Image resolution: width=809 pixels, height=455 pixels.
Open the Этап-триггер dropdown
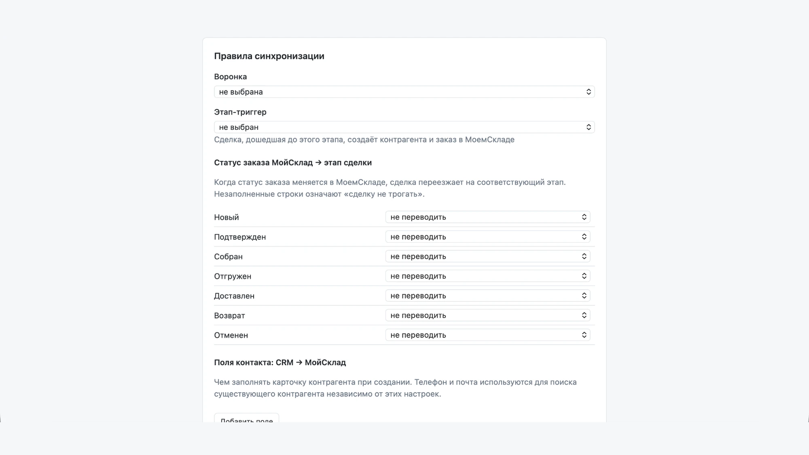click(x=404, y=127)
